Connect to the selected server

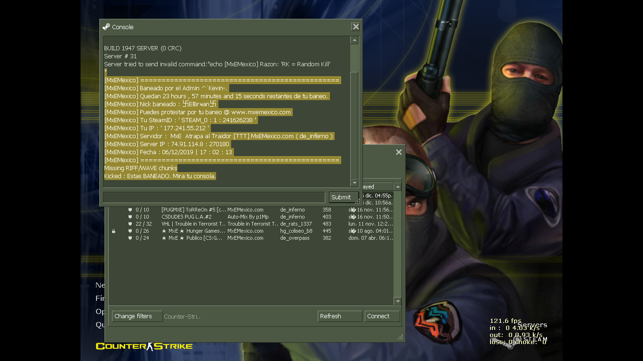click(x=382, y=316)
